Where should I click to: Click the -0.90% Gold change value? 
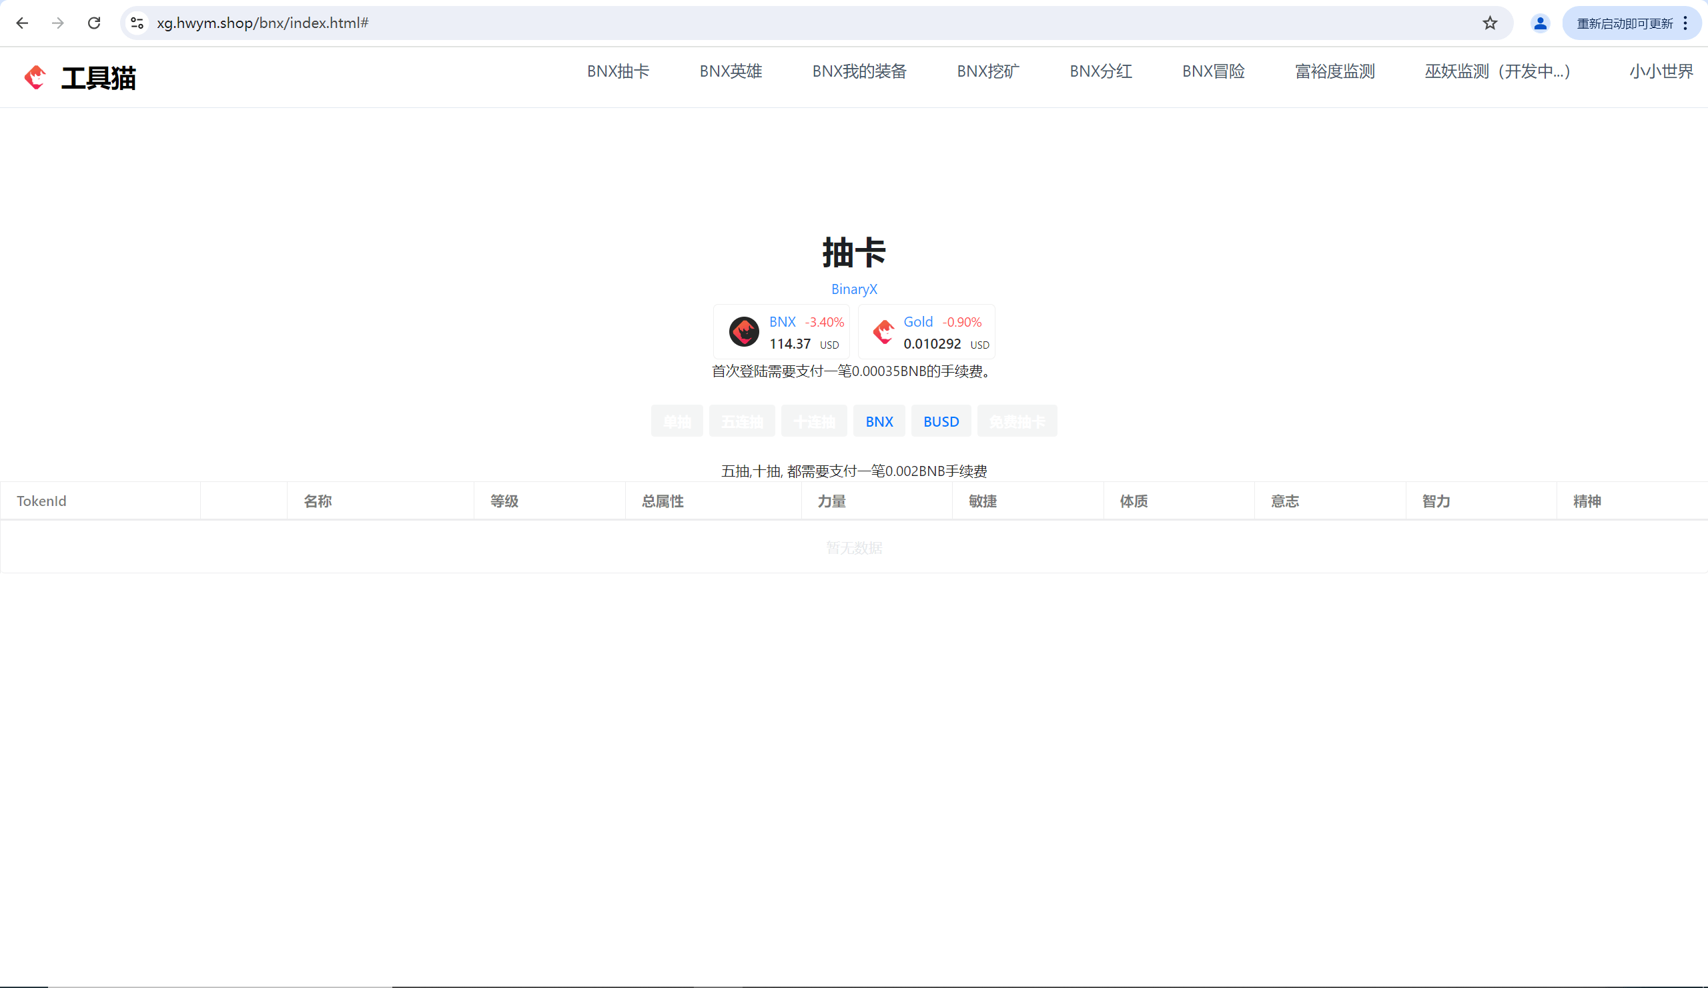click(962, 323)
